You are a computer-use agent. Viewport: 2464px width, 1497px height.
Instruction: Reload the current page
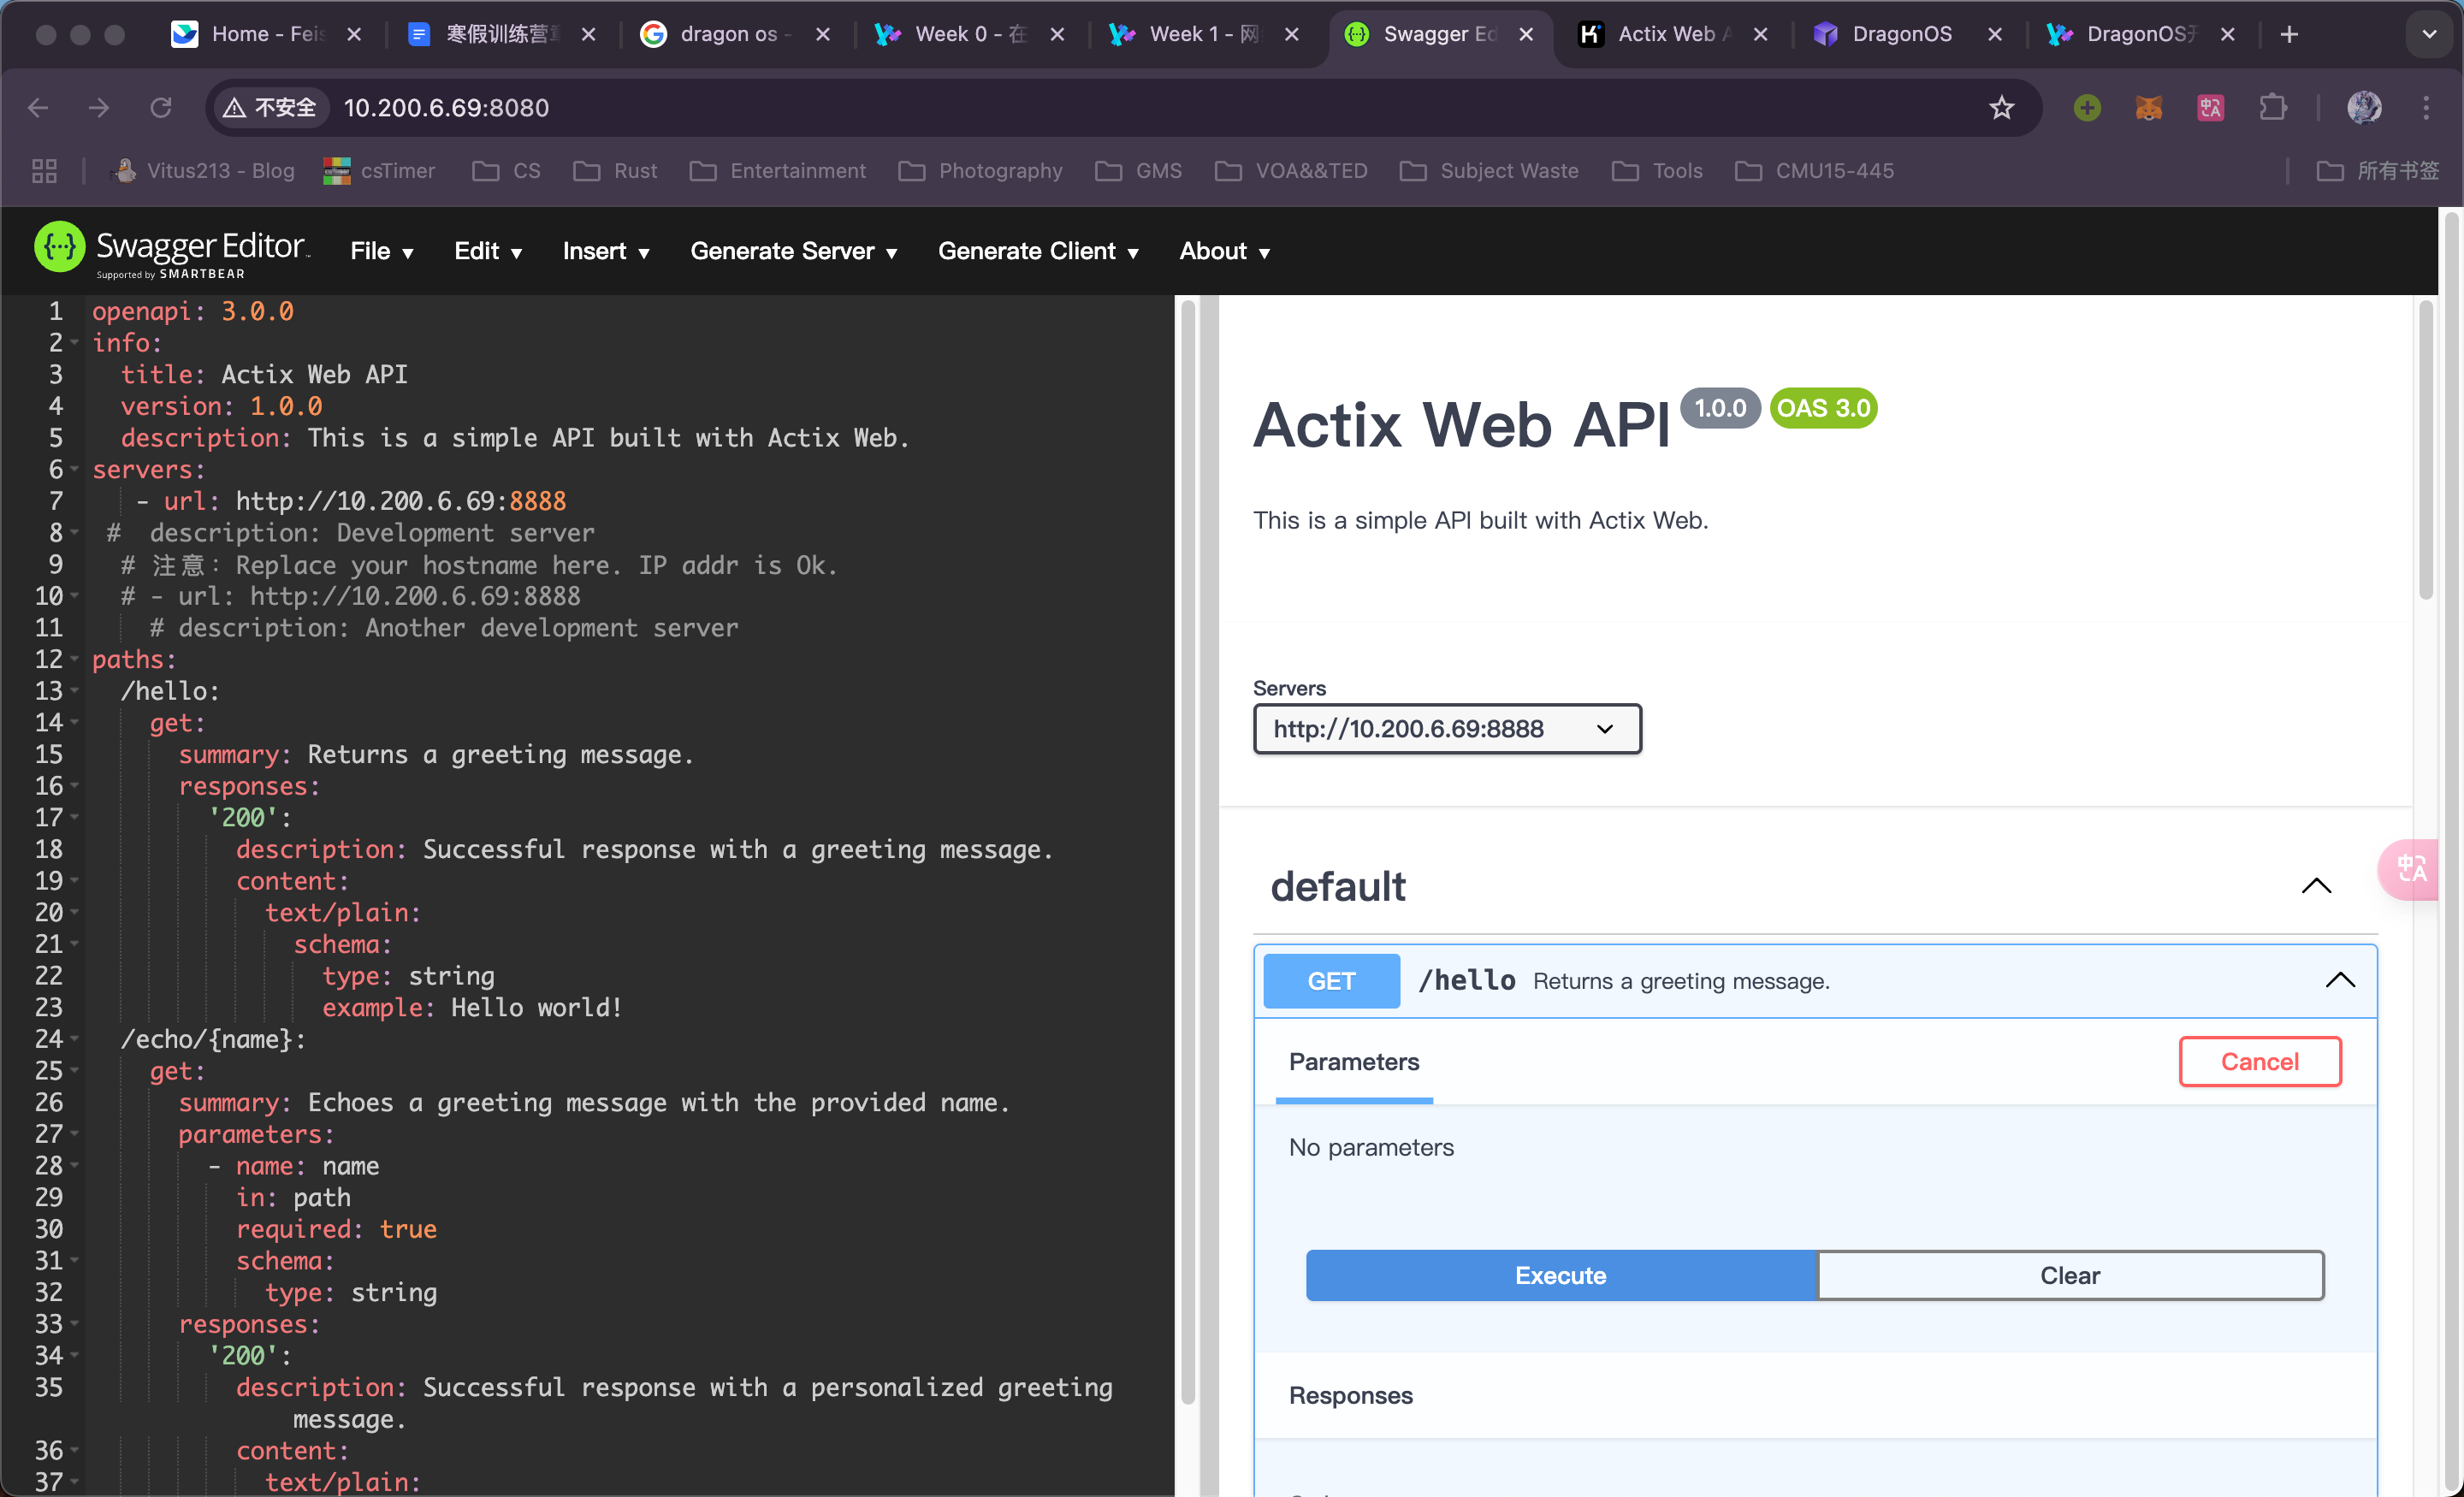pyautogui.click(x=160, y=107)
